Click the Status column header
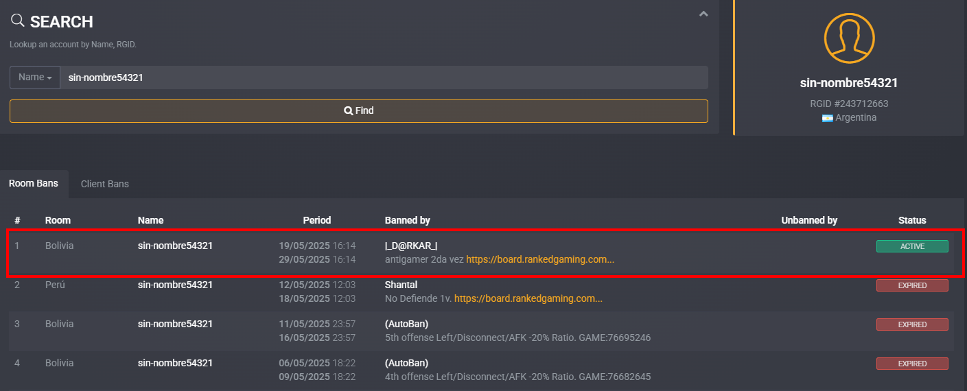This screenshot has height=391, width=967. [912, 220]
